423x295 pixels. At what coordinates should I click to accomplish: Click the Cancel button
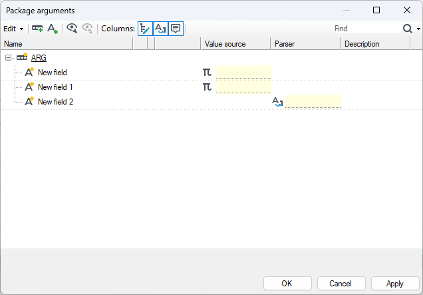pos(341,284)
